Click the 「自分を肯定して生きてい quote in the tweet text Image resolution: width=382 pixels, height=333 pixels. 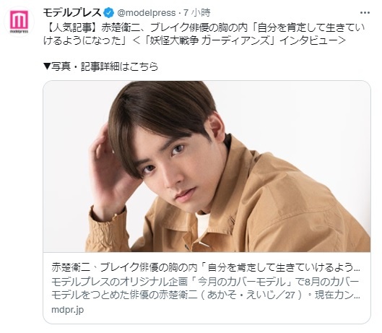(x=308, y=27)
